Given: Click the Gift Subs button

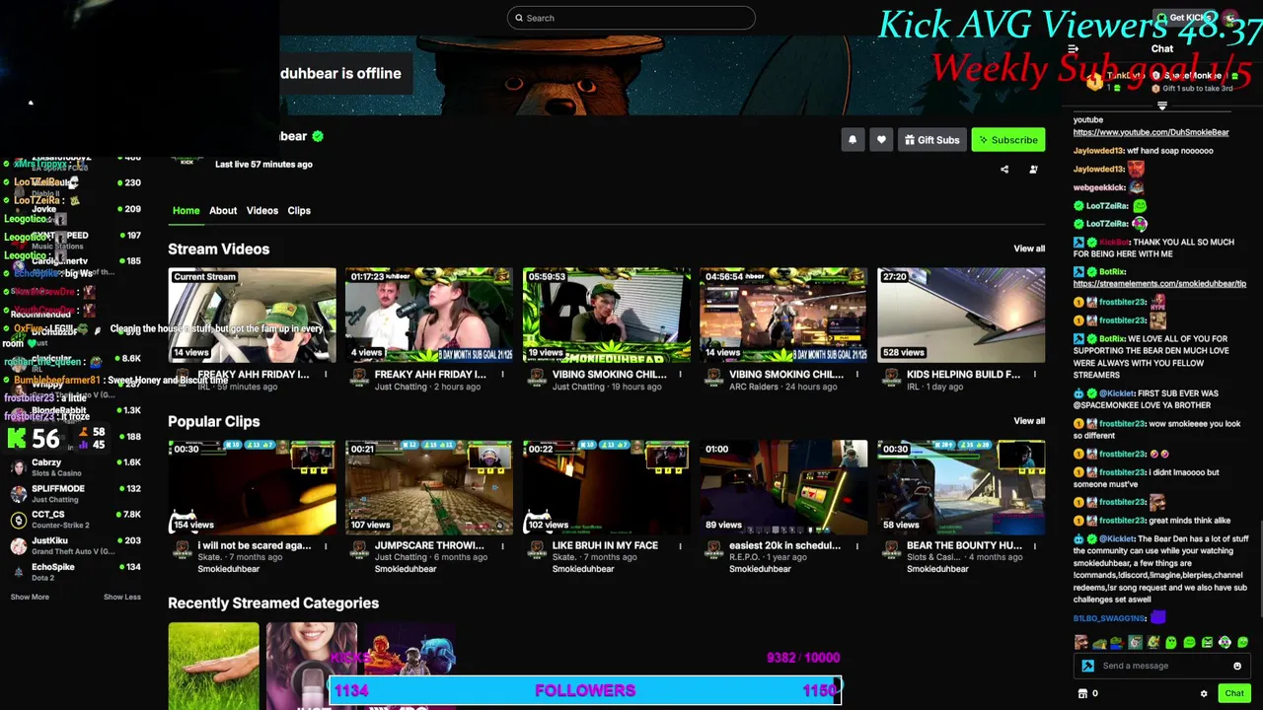Looking at the screenshot, I should [932, 140].
